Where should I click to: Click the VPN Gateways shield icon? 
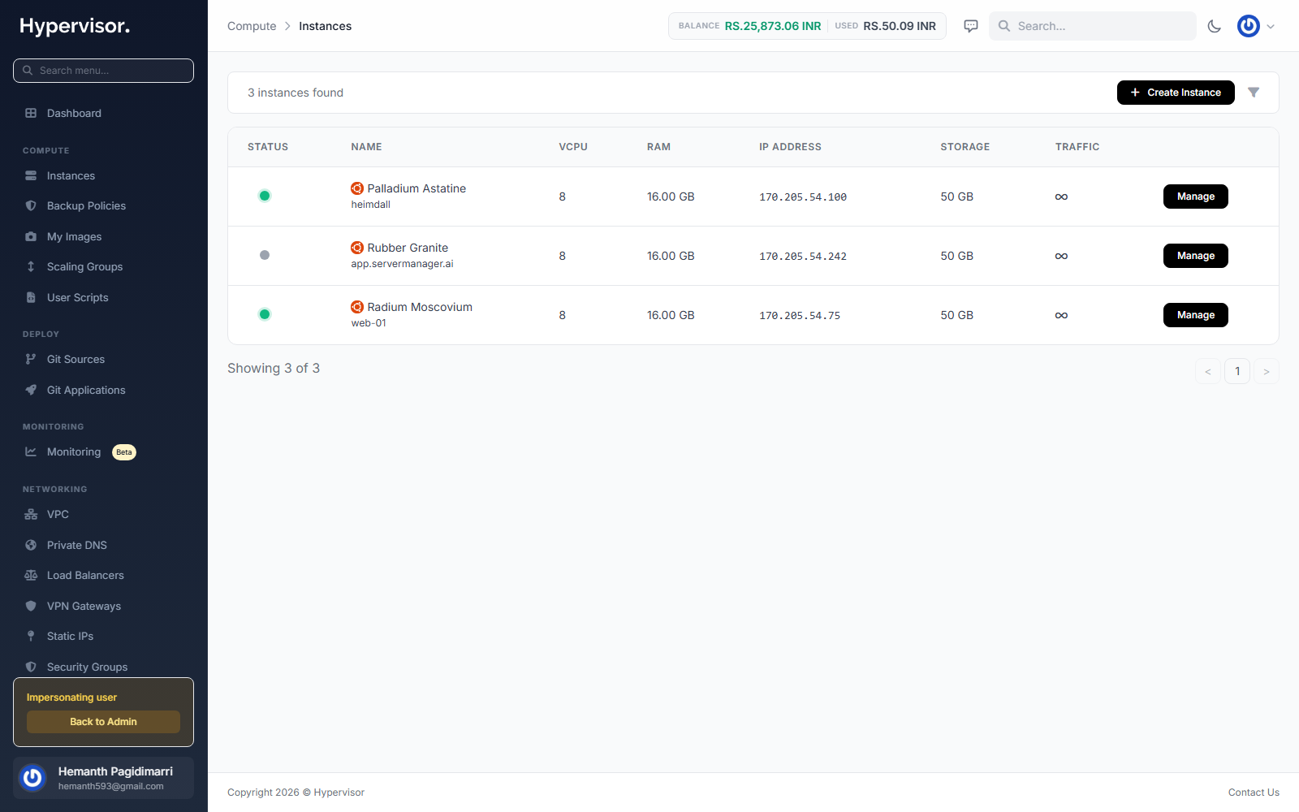click(x=31, y=606)
